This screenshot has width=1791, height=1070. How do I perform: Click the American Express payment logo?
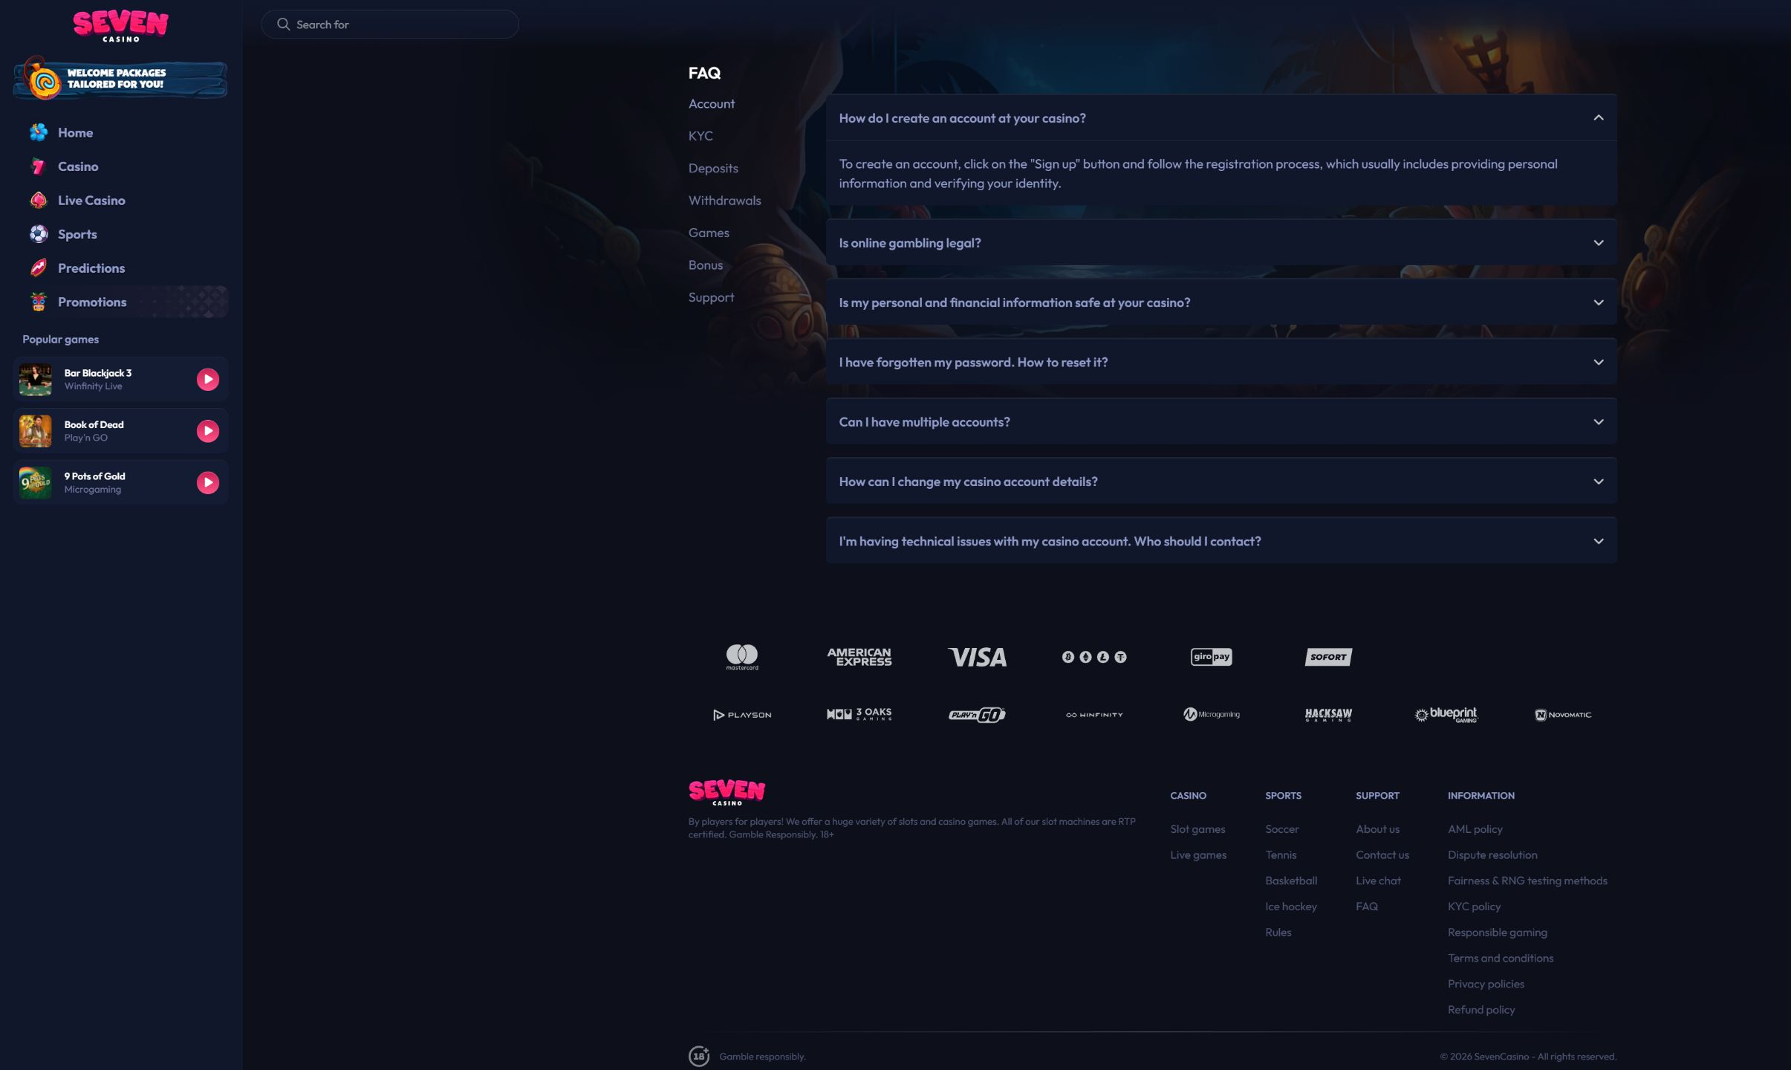coord(859,657)
